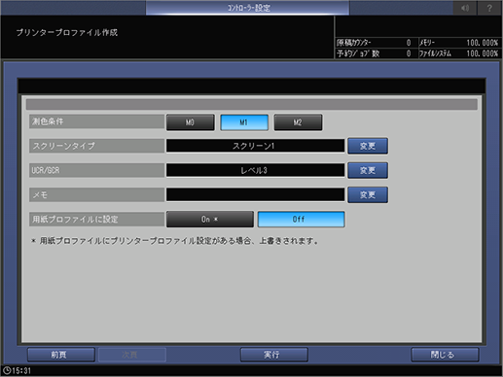Change the メモ field

pyautogui.click(x=368, y=195)
